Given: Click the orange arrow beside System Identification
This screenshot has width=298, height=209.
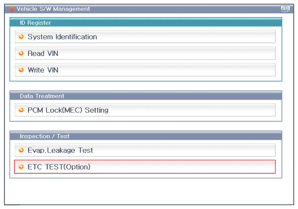Looking at the screenshot, I should pos(21,37).
